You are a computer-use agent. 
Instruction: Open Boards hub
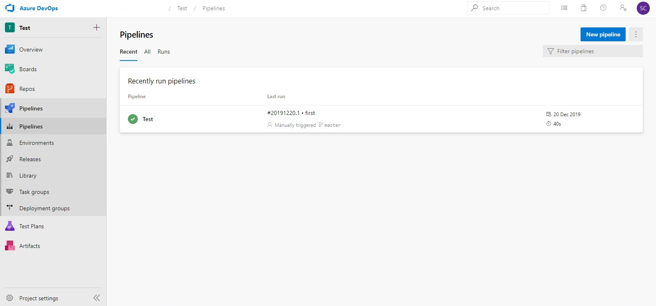(x=53, y=69)
